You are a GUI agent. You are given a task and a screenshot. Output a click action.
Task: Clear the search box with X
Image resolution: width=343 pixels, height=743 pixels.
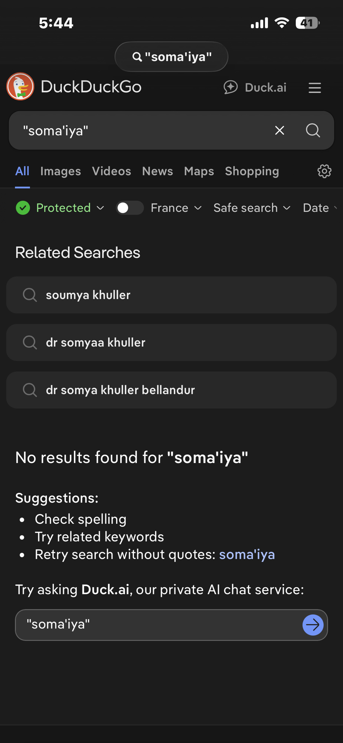pyautogui.click(x=280, y=130)
